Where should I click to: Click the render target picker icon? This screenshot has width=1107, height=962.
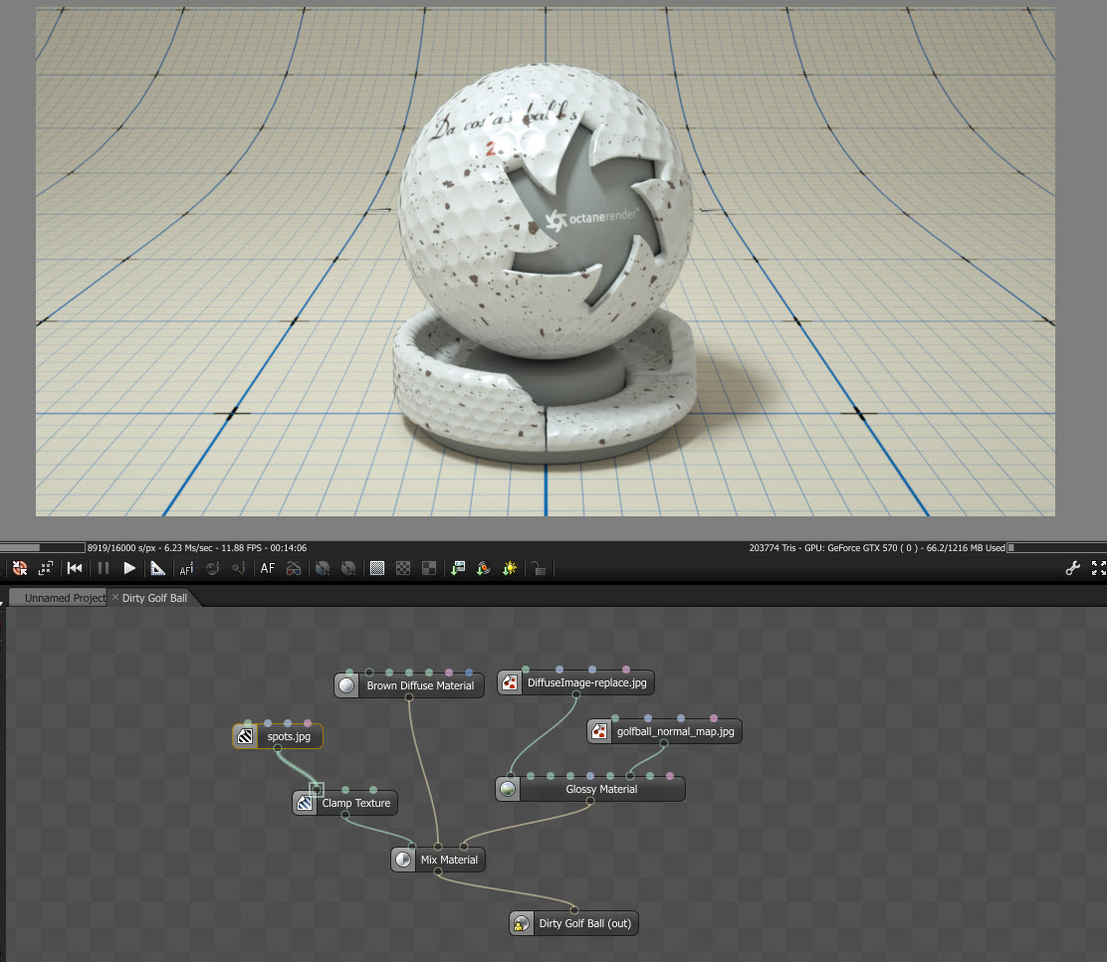(20, 568)
